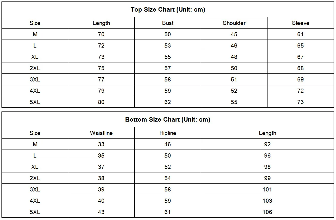The height and width of the screenshot is (220, 336).
Task: Click the Sleeve column header
Action: [x=300, y=23]
